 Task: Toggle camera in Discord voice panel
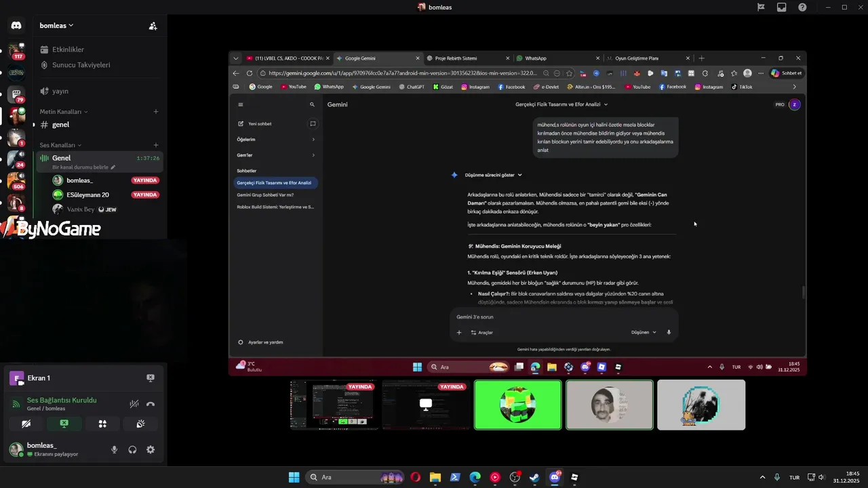tap(26, 424)
